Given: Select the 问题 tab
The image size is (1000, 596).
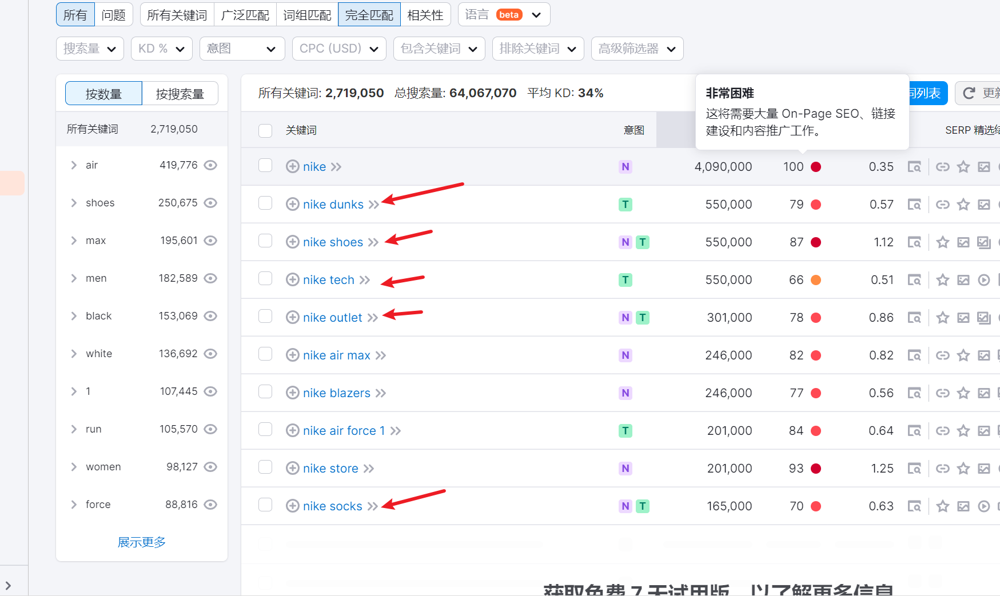Looking at the screenshot, I should tap(113, 15).
